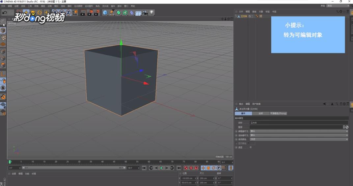Viewport: 353px width, 186px height.
Task: Open 文件 menu in Object Manager
Action: [x=241, y=11]
